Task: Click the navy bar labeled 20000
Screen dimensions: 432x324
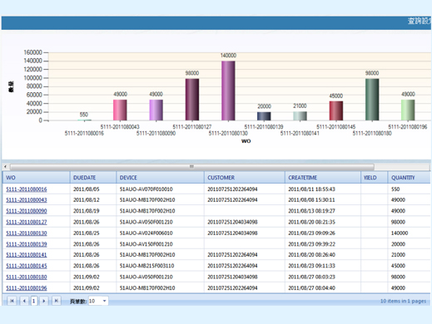Action: coord(264,116)
